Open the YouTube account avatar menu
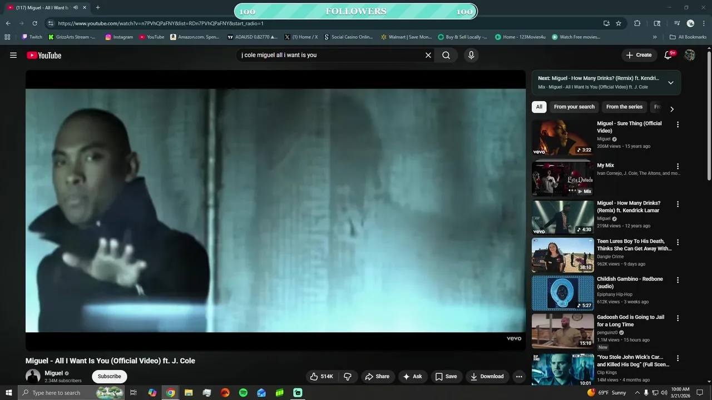This screenshot has width=712, height=400. click(690, 55)
